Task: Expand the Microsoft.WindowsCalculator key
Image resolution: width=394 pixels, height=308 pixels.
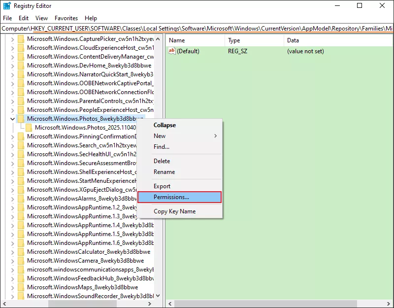Action: (x=12, y=252)
